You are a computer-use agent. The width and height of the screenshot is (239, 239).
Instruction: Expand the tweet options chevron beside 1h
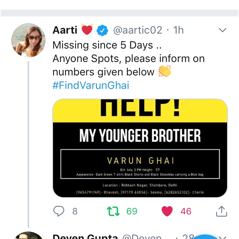(223, 30)
